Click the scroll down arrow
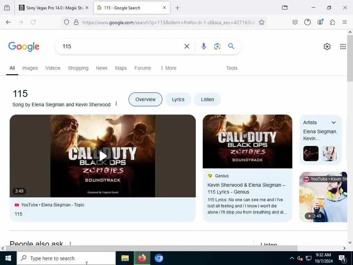The width and height of the screenshot is (353, 265). [350, 243]
